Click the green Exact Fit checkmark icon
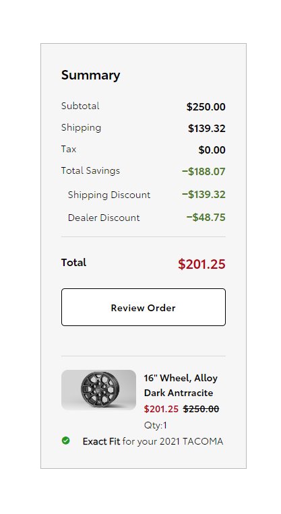This screenshot has height=514, width=281. pos(65,441)
